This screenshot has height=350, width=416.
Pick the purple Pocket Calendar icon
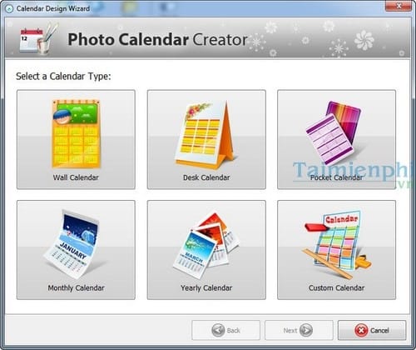[x=333, y=133]
